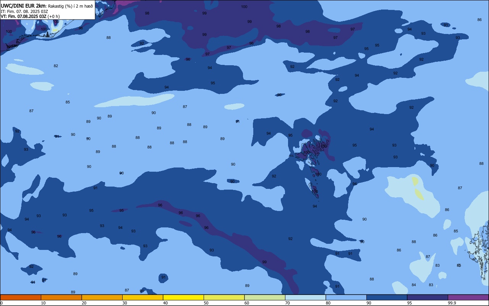Image resolution: width=489 pixels, height=306 pixels.
Task: Select the 30–40 amber legend segment
Action: pyautogui.click(x=142, y=297)
